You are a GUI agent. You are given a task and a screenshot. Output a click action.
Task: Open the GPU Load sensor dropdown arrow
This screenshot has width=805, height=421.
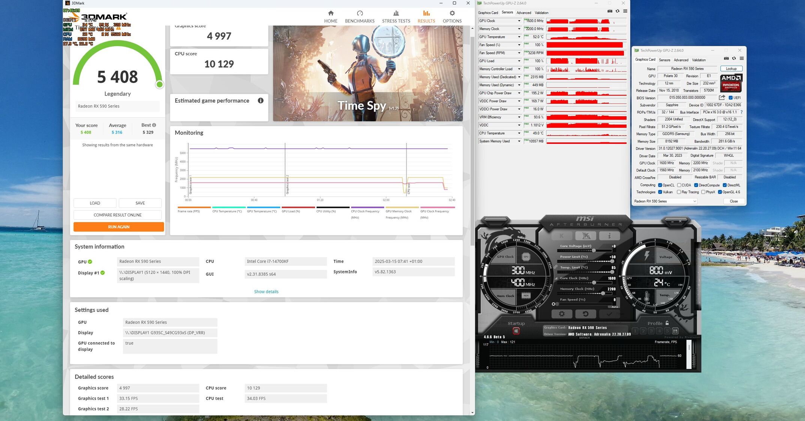[x=519, y=61]
